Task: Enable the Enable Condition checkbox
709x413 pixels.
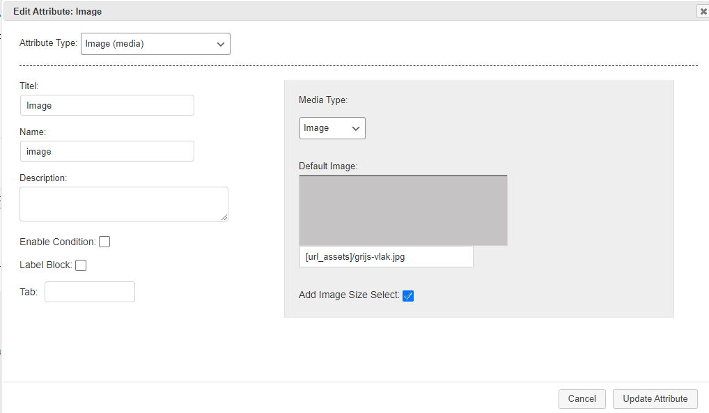Action: pyautogui.click(x=104, y=242)
